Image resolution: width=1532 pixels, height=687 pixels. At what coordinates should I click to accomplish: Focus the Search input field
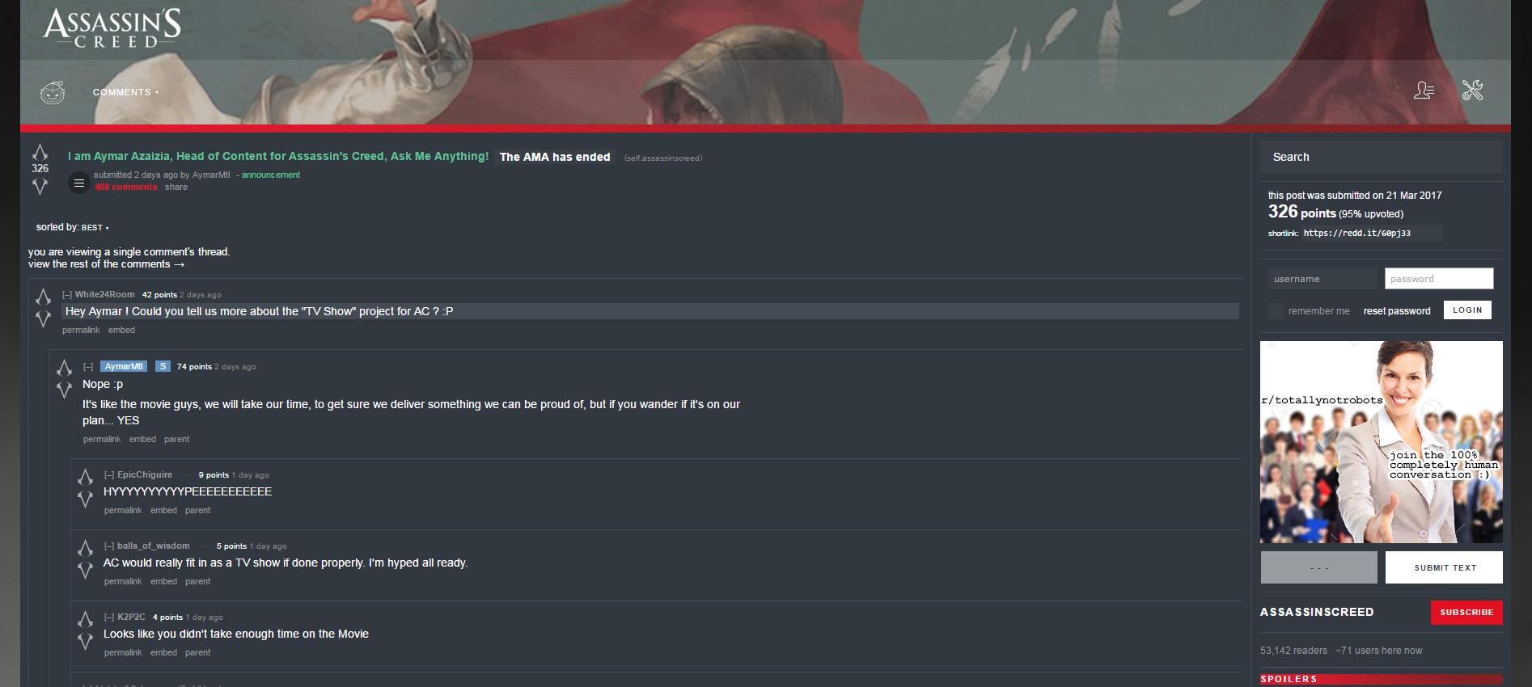point(1380,157)
